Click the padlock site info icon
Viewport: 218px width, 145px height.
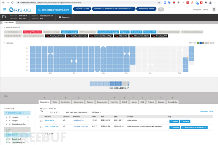point(18,3)
